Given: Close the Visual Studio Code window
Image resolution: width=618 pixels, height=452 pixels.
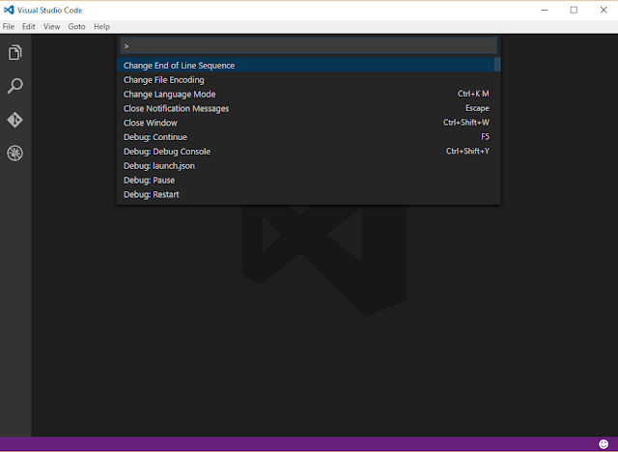Looking at the screenshot, I should pyautogui.click(x=604, y=10).
